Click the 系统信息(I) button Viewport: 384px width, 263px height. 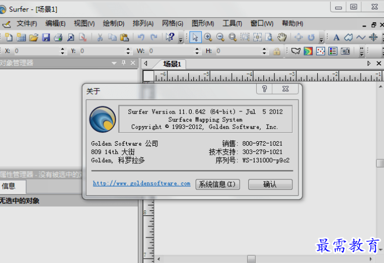[x=217, y=184]
